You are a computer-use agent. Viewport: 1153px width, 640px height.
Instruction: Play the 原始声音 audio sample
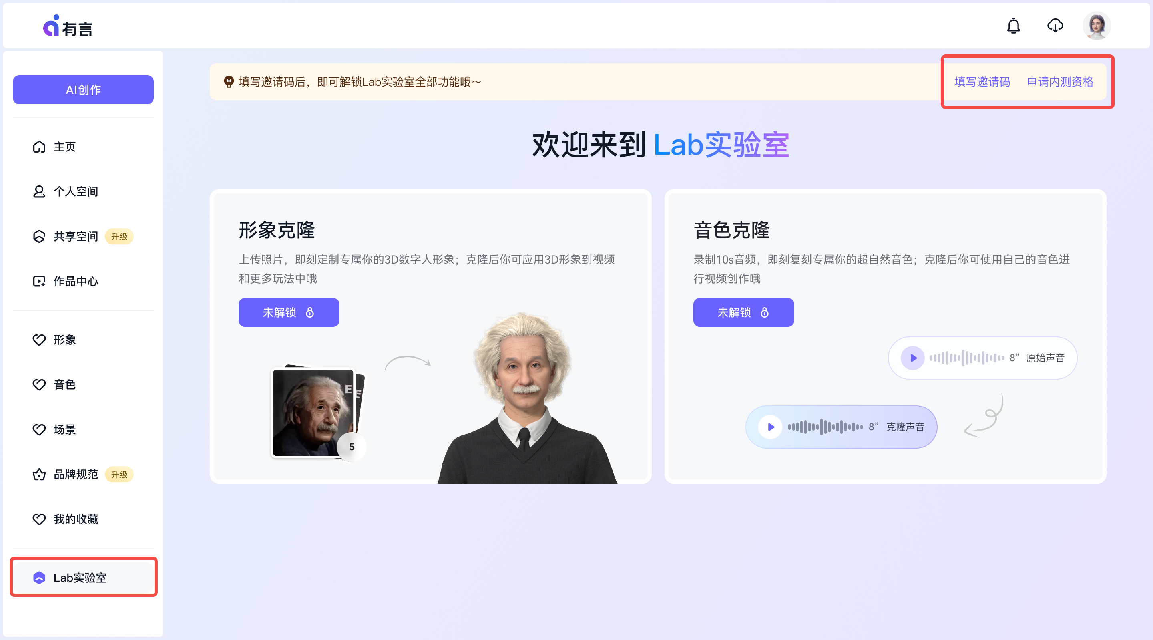click(913, 358)
